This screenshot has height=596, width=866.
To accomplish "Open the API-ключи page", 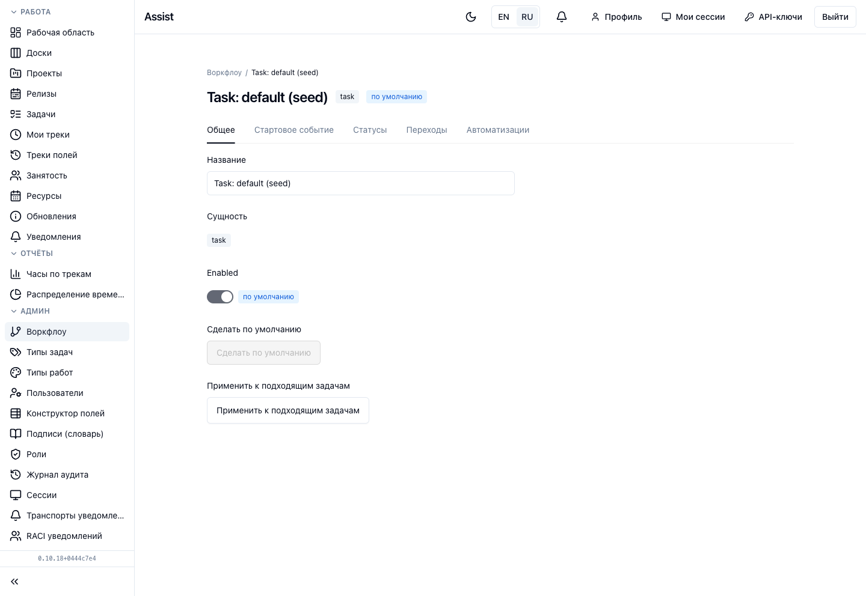I will (x=773, y=17).
